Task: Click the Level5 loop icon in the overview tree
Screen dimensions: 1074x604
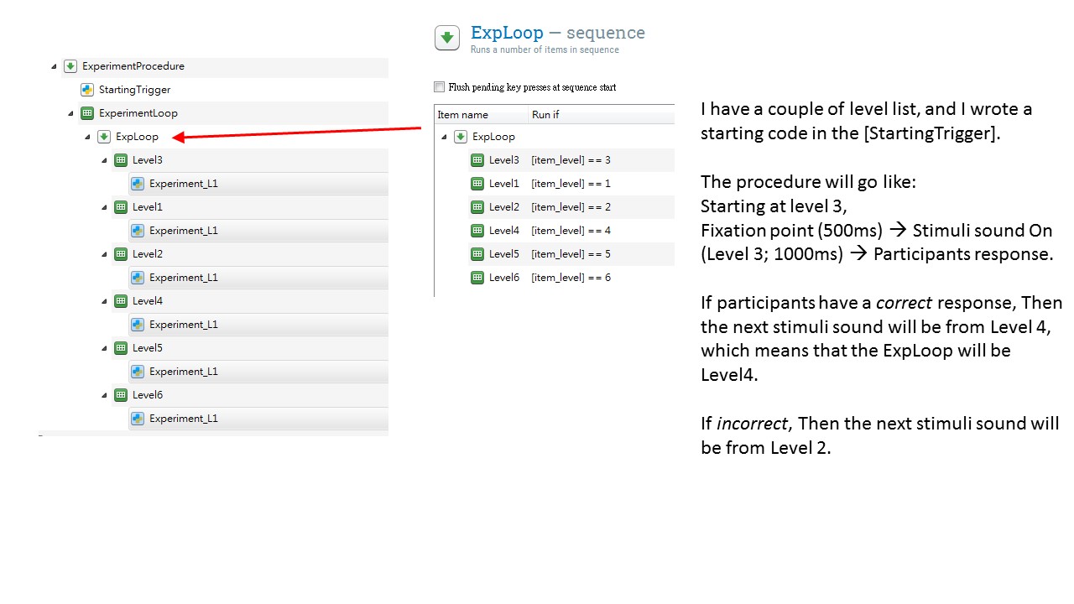Action: pyautogui.click(x=121, y=348)
